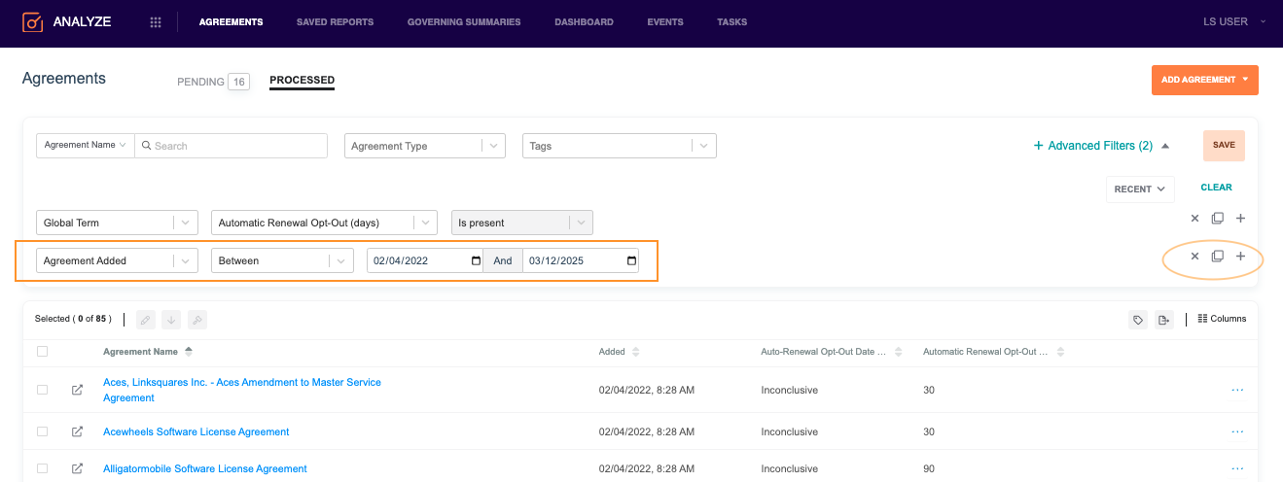Go to Events nav item
1283x482 pixels.
click(x=665, y=22)
